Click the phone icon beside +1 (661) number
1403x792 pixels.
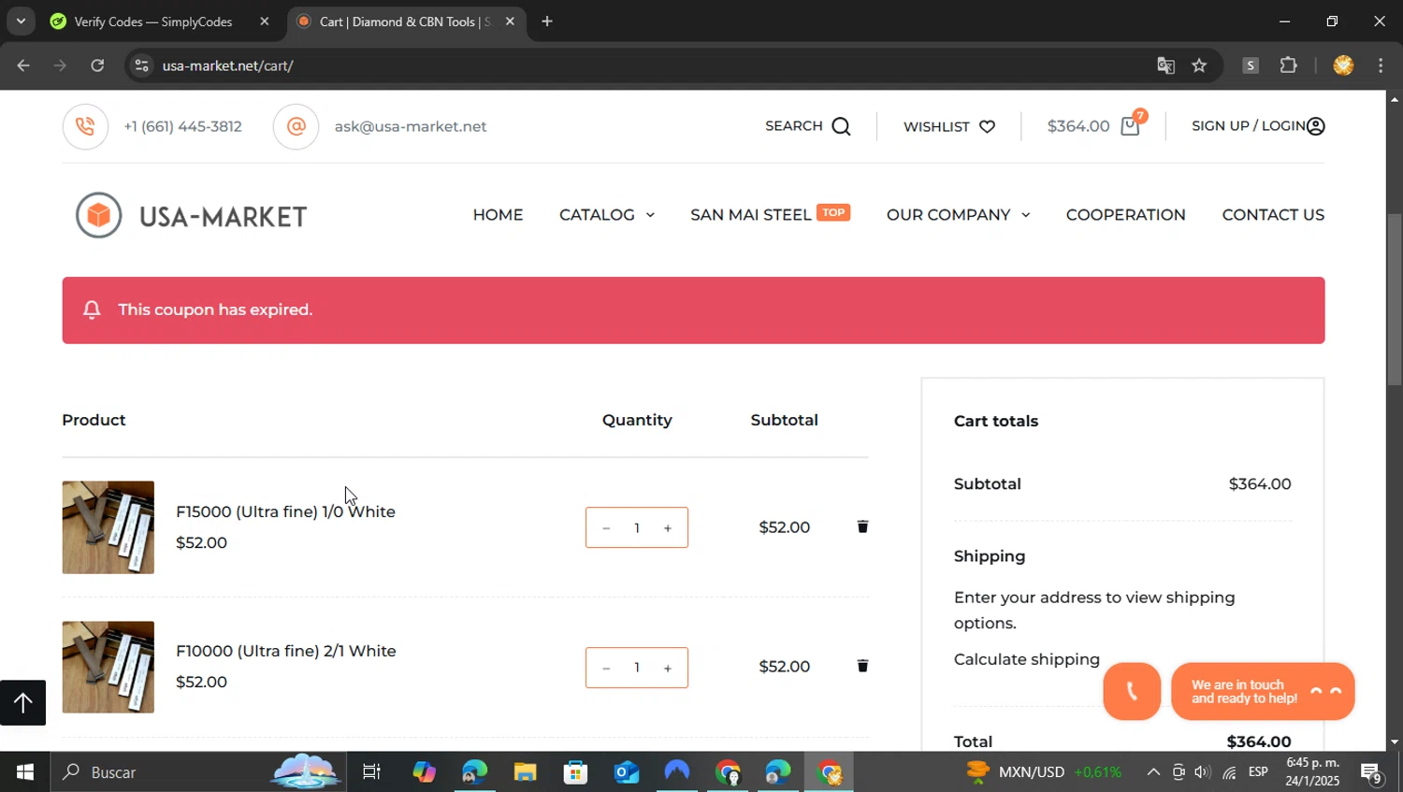(x=85, y=126)
